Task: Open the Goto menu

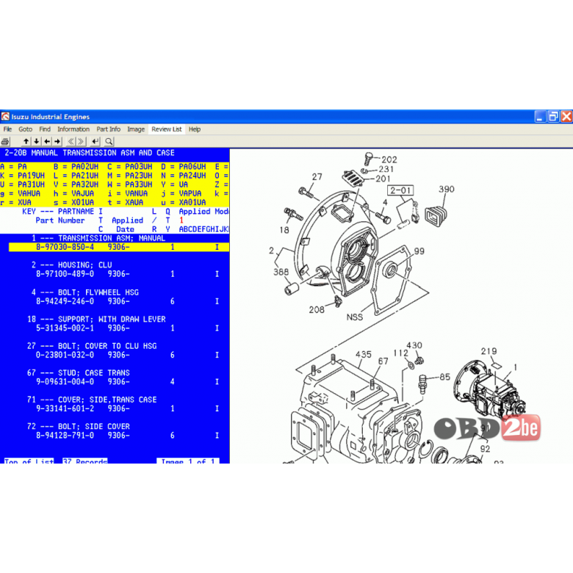Action: 25,129
